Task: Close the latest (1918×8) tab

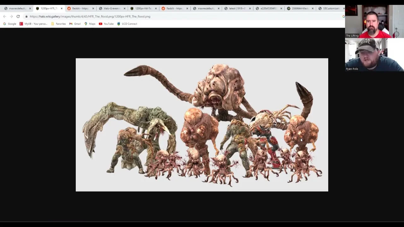Action: 250,9
